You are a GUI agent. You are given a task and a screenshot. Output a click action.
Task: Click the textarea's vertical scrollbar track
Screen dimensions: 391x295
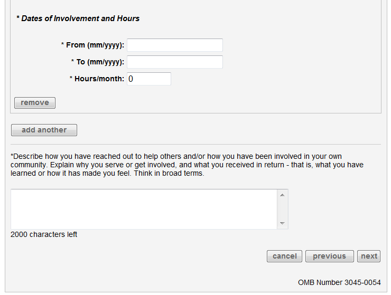point(283,210)
